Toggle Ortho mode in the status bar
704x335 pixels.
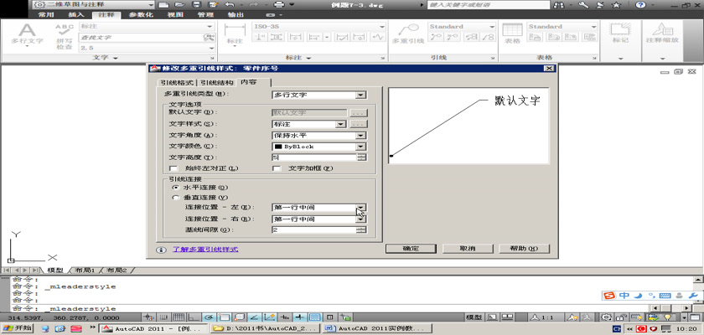[x=194, y=317]
